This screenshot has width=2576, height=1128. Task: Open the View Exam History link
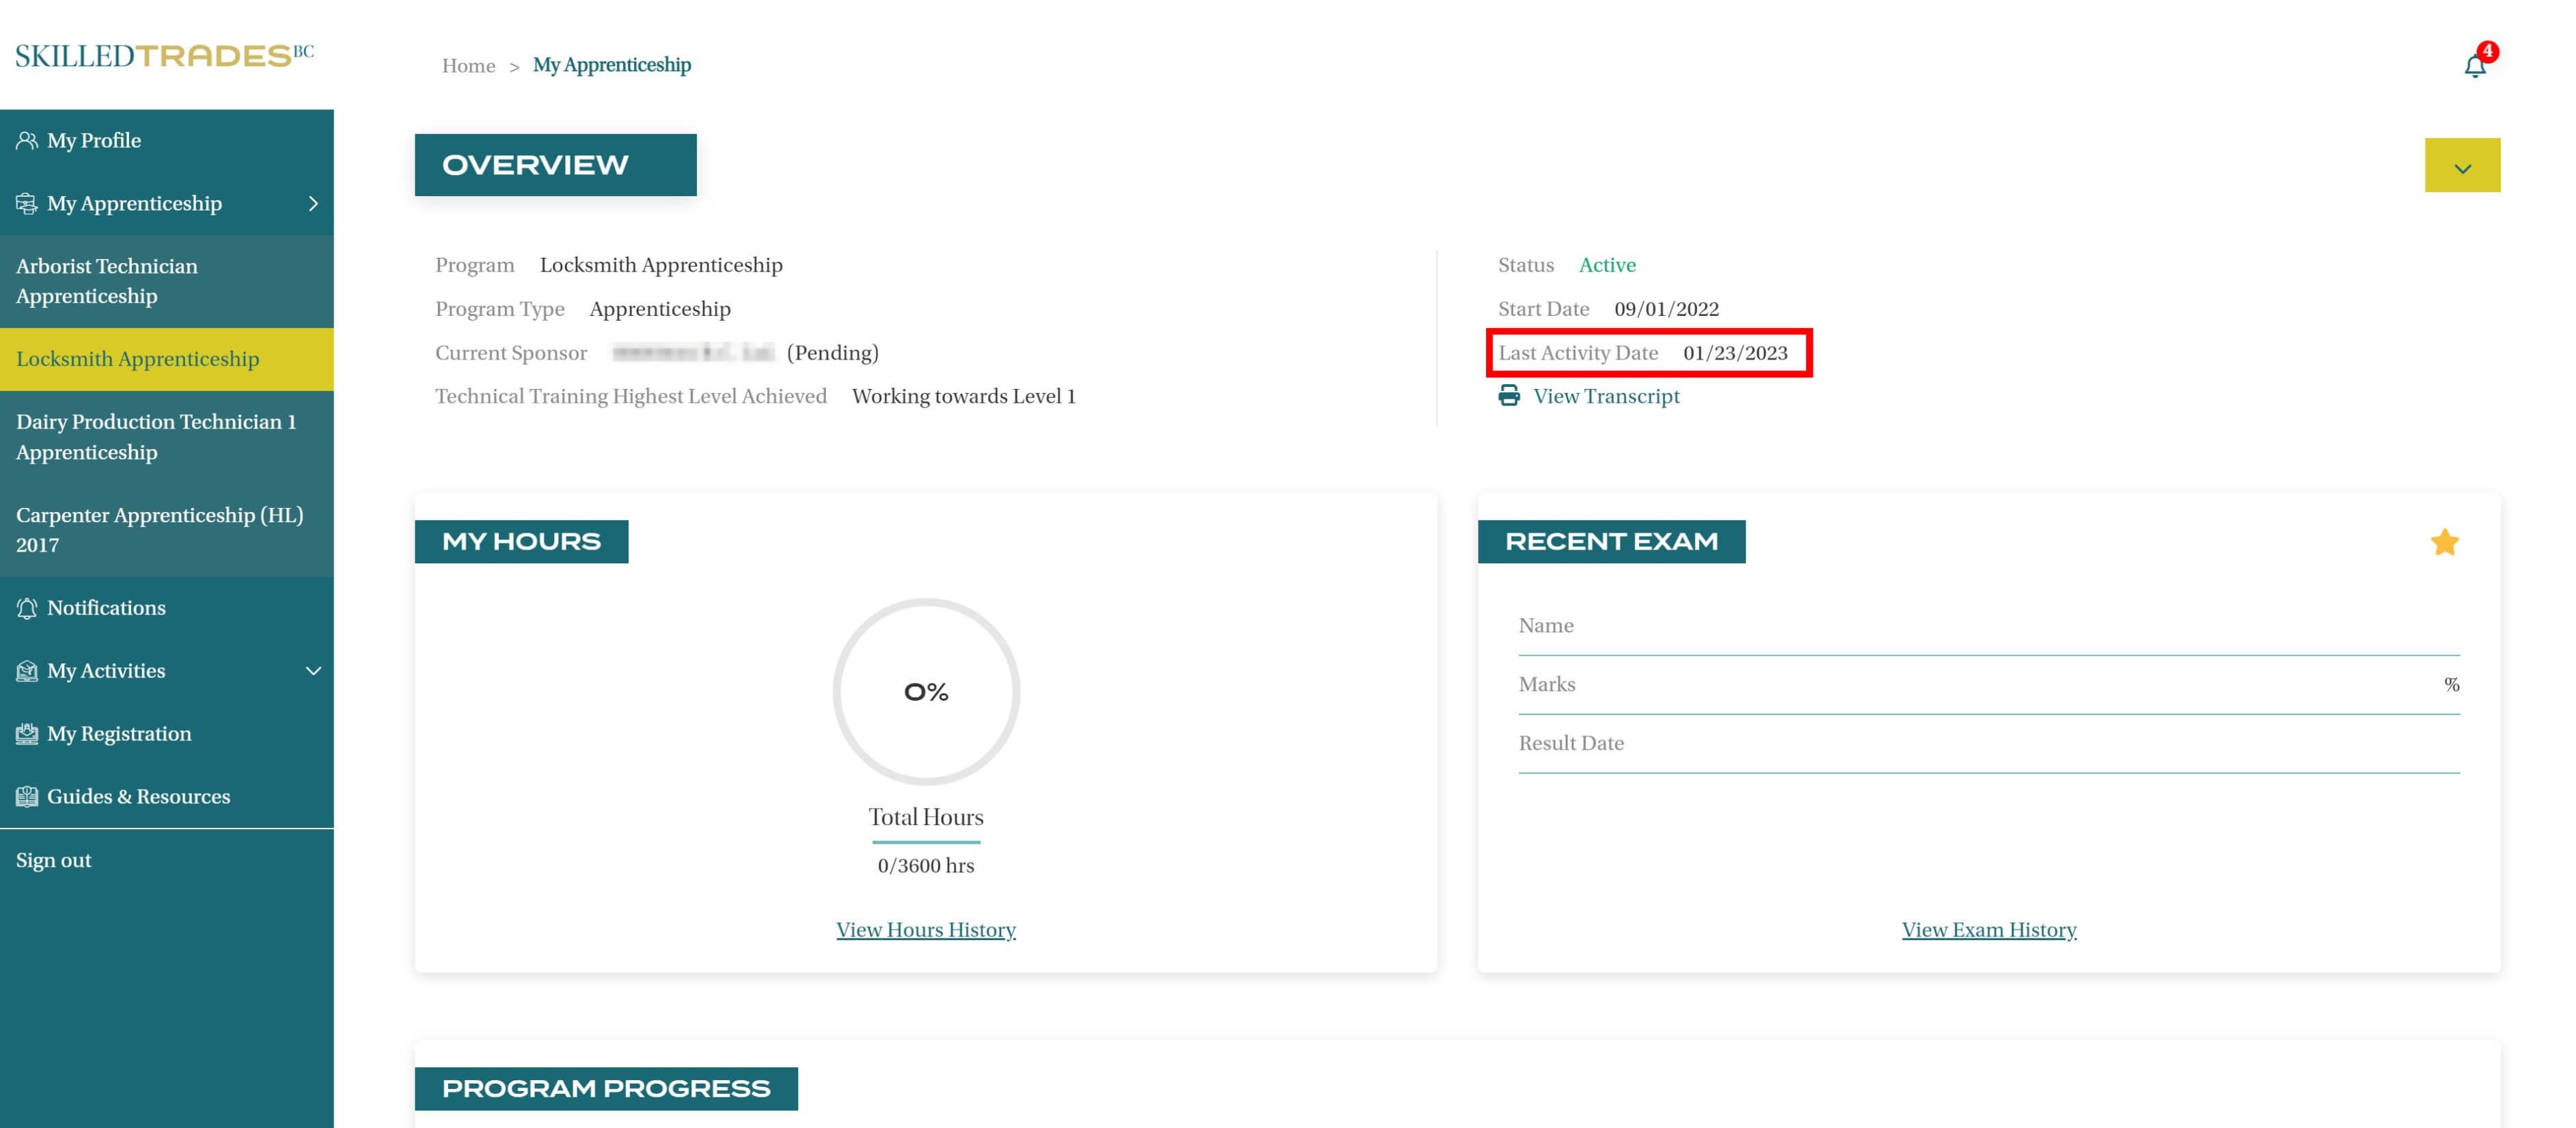(1988, 930)
